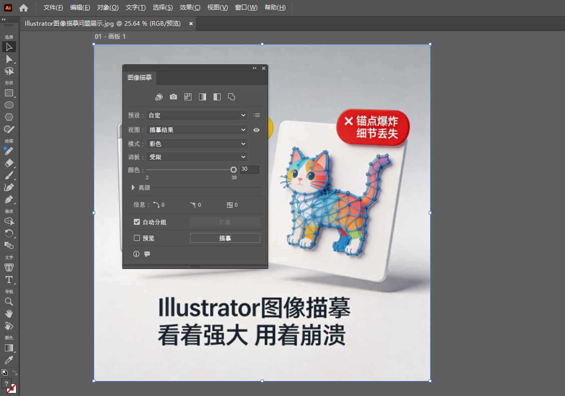Click the 描摹 trace button

point(225,238)
